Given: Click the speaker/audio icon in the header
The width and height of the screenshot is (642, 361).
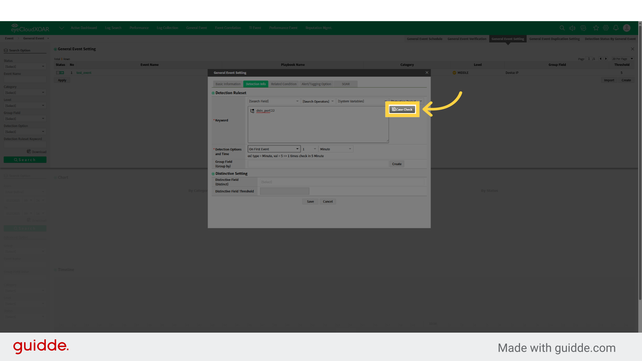Looking at the screenshot, I should [572, 28].
